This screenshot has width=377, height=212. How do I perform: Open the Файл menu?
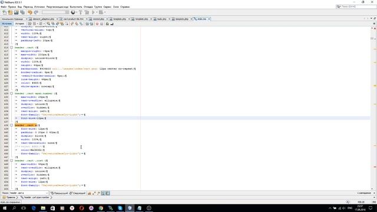[4, 6]
